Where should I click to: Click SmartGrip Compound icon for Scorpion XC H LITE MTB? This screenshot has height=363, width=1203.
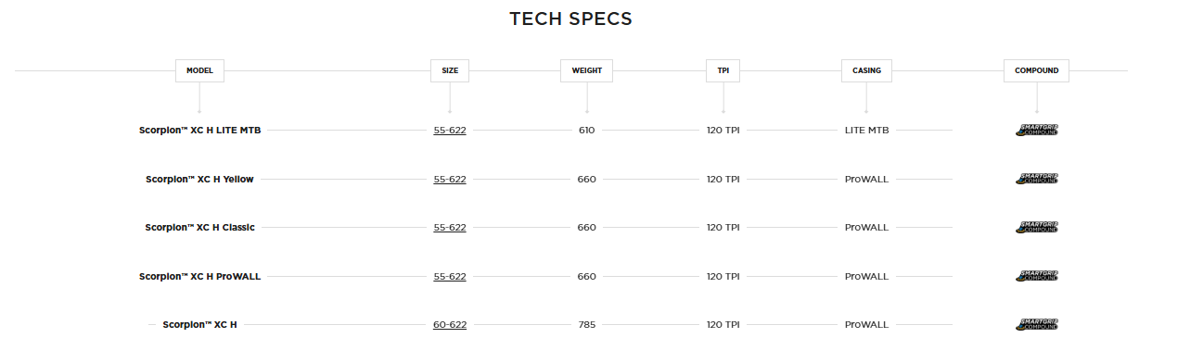[x=1036, y=131]
